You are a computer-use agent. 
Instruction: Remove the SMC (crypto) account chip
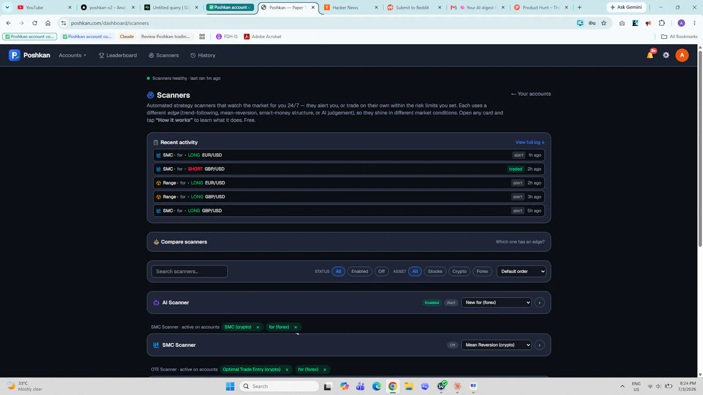coord(258,327)
